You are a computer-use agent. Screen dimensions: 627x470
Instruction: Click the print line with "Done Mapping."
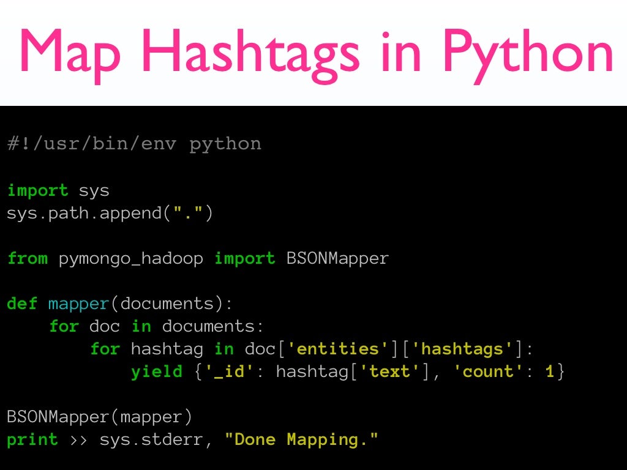pyautogui.click(x=192, y=440)
